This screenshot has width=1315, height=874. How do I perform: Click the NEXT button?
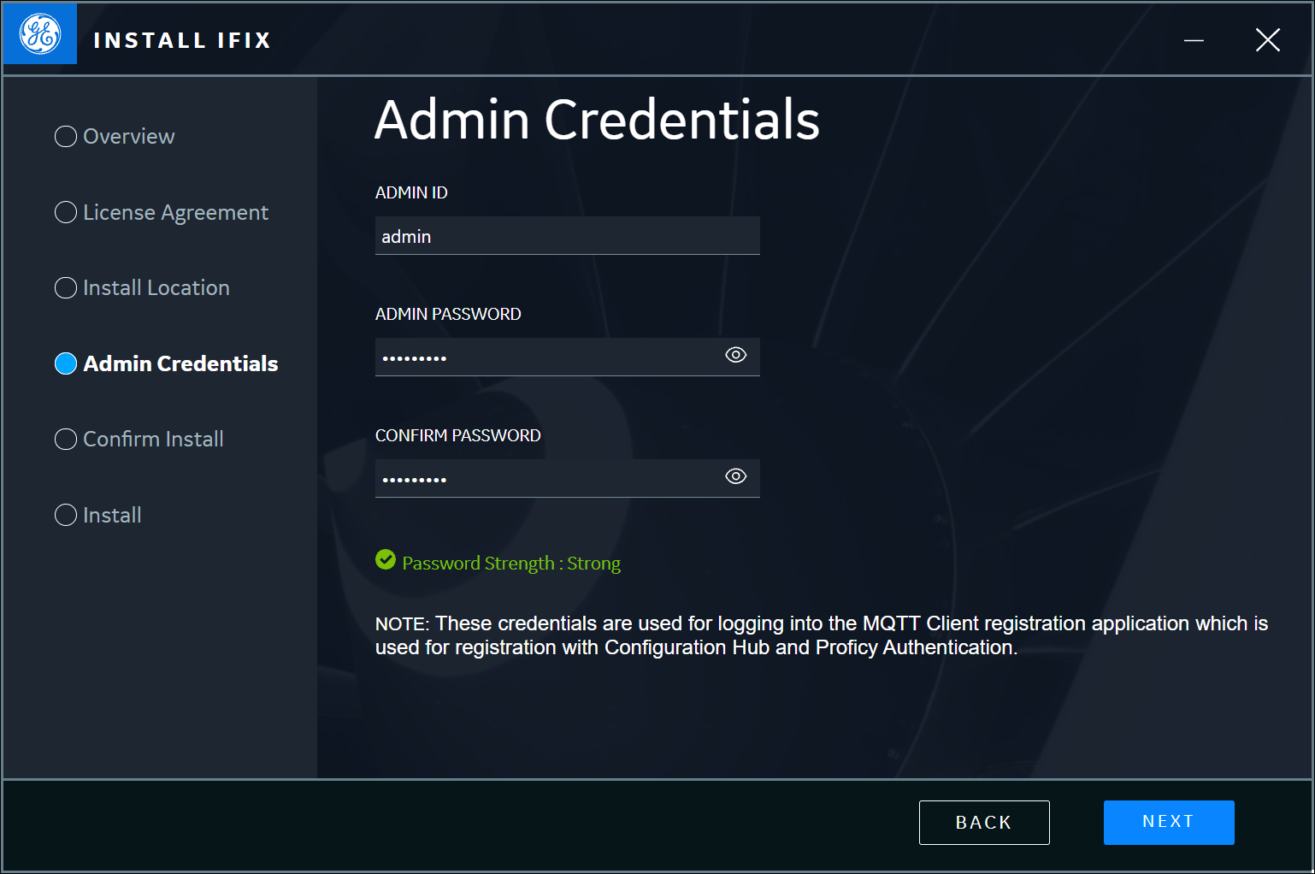[1169, 822]
